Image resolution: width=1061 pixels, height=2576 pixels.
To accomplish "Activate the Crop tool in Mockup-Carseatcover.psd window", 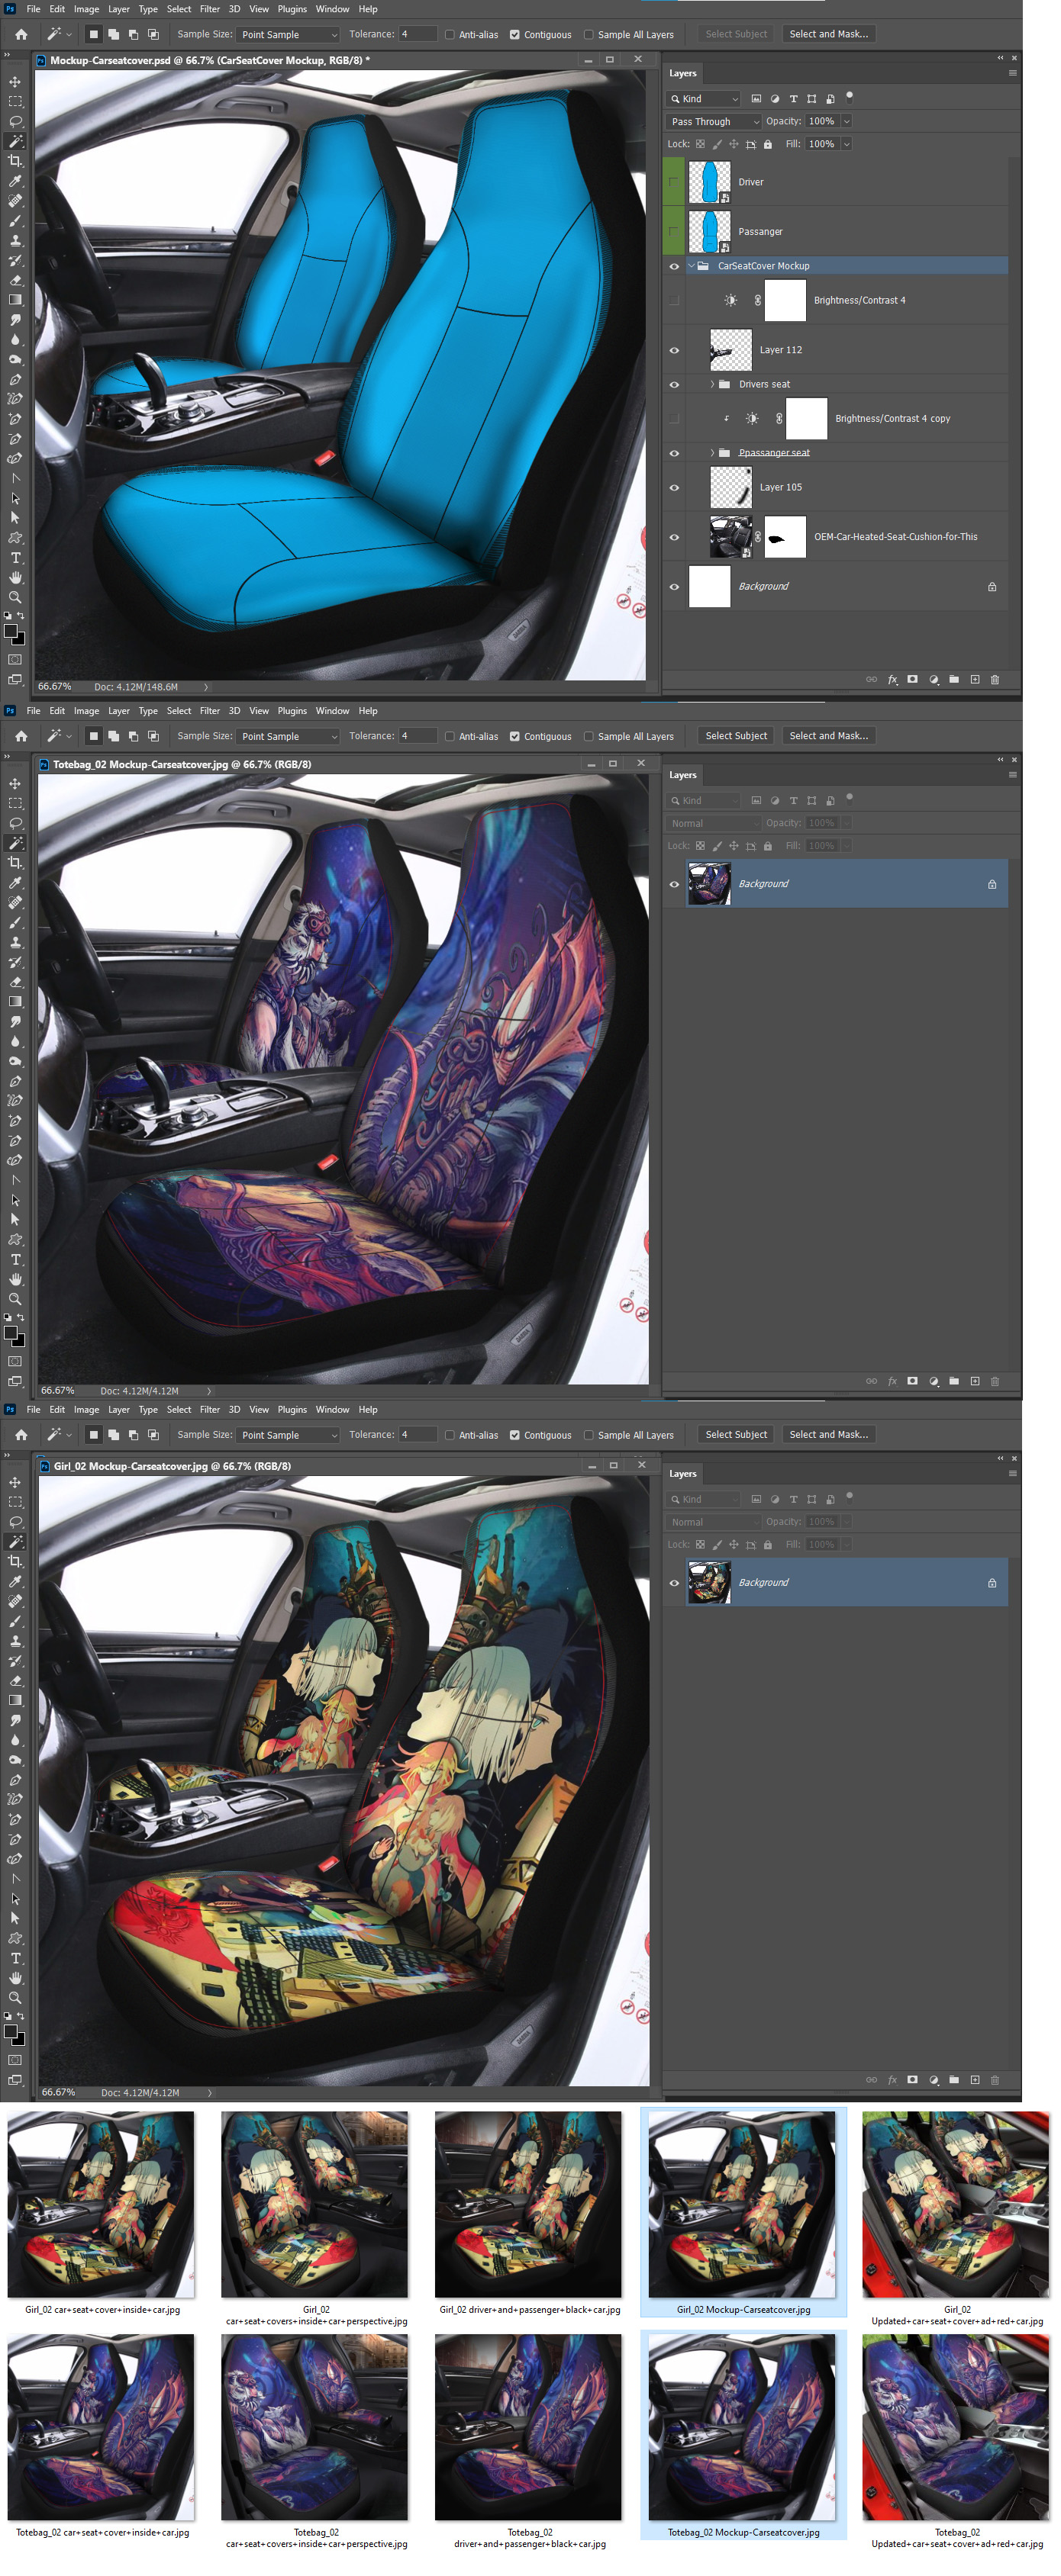I will [x=15, y=161].
